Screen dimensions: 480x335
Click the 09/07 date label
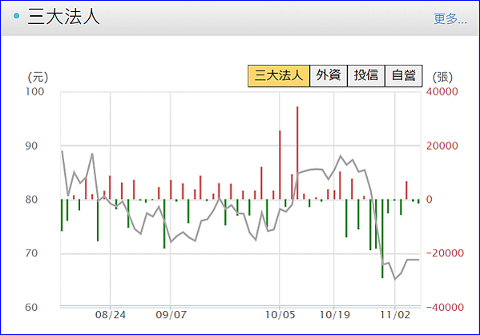coord(171,315)
